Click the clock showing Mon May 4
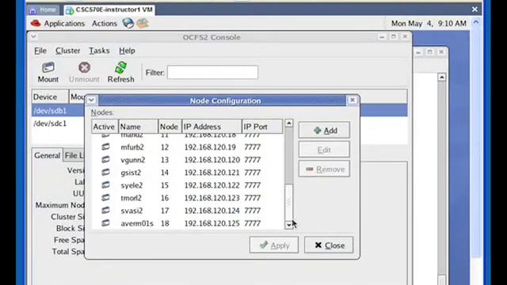This screenshot has height=285, width=507. point(429,23)
